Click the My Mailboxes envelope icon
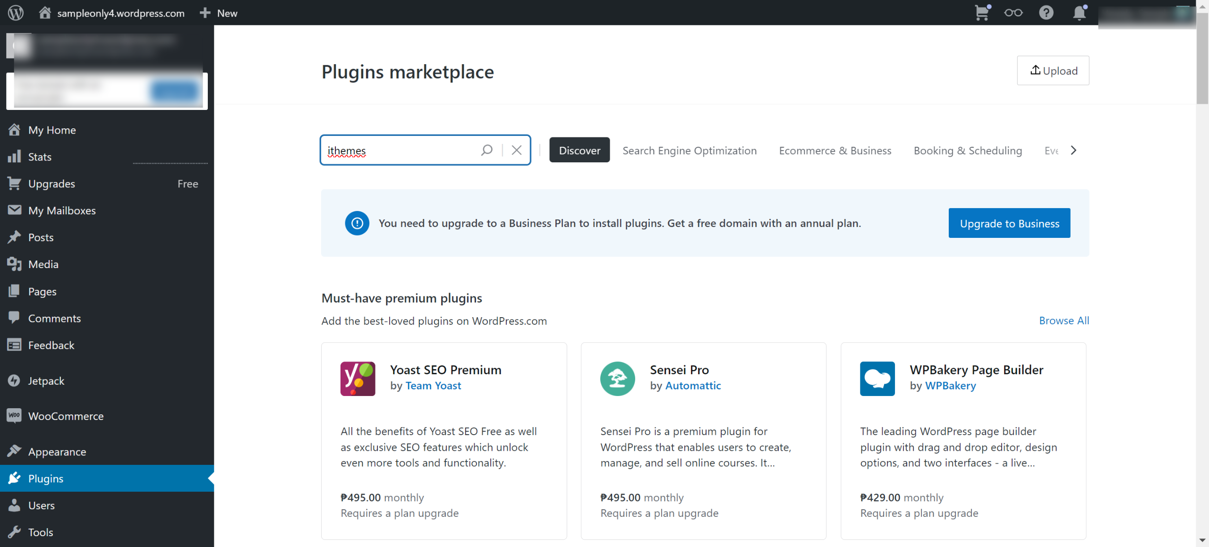Screen dimensions: 1209x547 pos(14,210)
